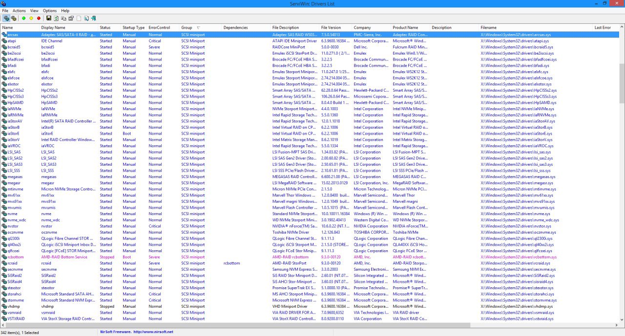The height and width of the screenshot is (336, 625).
Task: Click the horizontal scrollbar thumb
Action: pyautogui.click(x=238, y=325)
